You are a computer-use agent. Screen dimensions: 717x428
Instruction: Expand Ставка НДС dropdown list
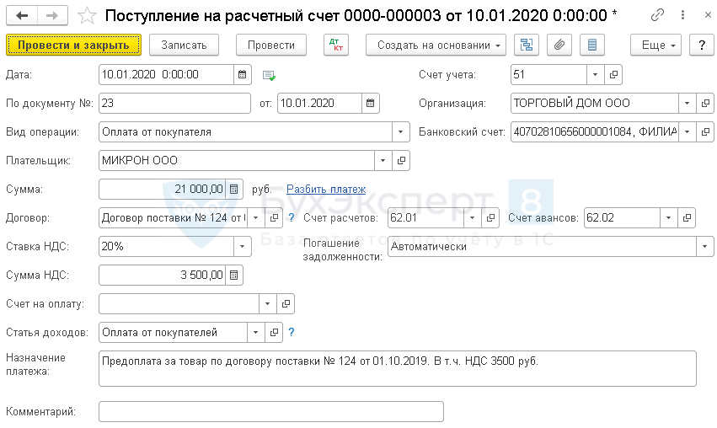pos(242,247)
